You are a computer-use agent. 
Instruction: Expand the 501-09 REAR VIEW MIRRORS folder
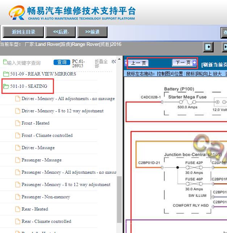tap(43, 74)
